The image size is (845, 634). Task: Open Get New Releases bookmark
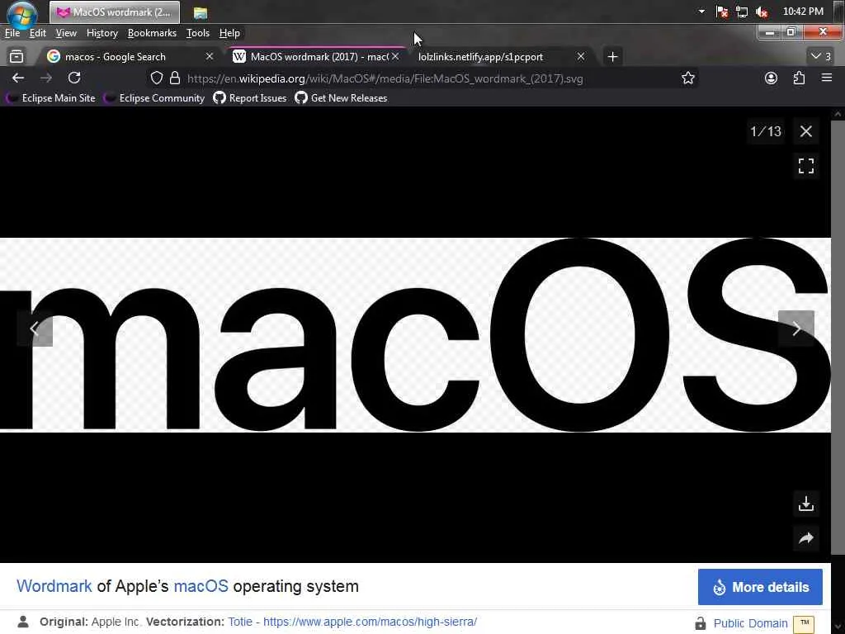tap(341, 98)
